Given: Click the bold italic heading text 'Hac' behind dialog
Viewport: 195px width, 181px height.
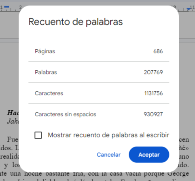Looking at the screenshot, I should [13, 113].
